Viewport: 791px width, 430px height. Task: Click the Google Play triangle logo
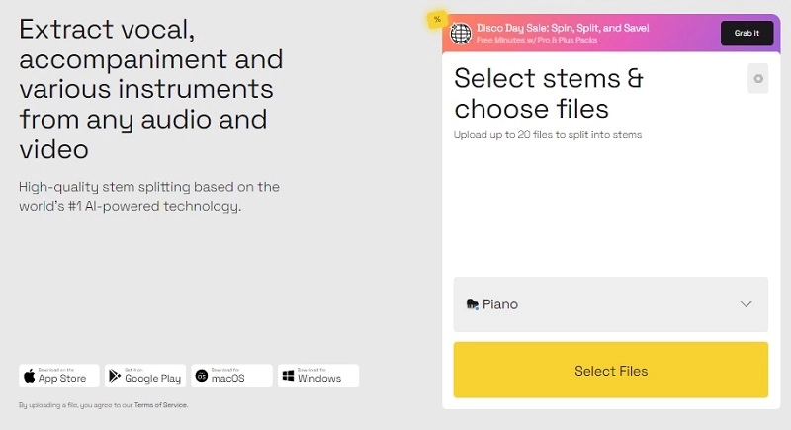point(115,376)
